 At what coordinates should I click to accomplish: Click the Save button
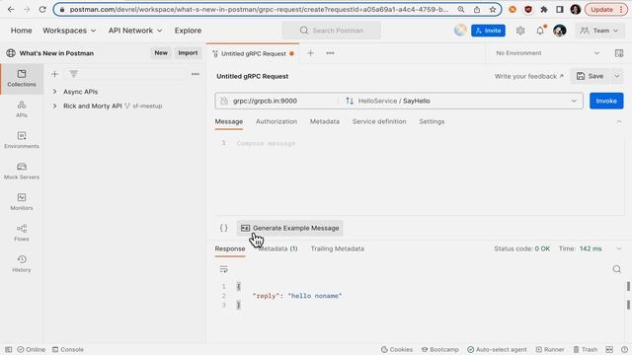pos(591,76)
